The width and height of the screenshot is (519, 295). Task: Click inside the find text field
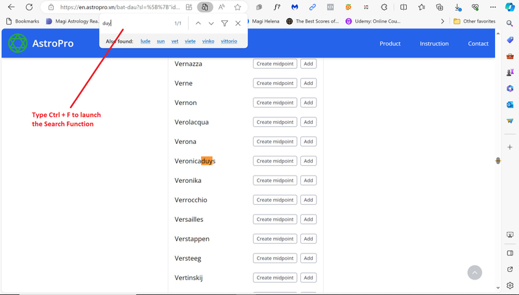[x=133, y=23]
